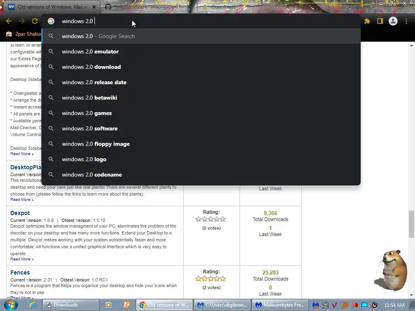Open Windows Media Player taskbar icon

pos(109,305)
